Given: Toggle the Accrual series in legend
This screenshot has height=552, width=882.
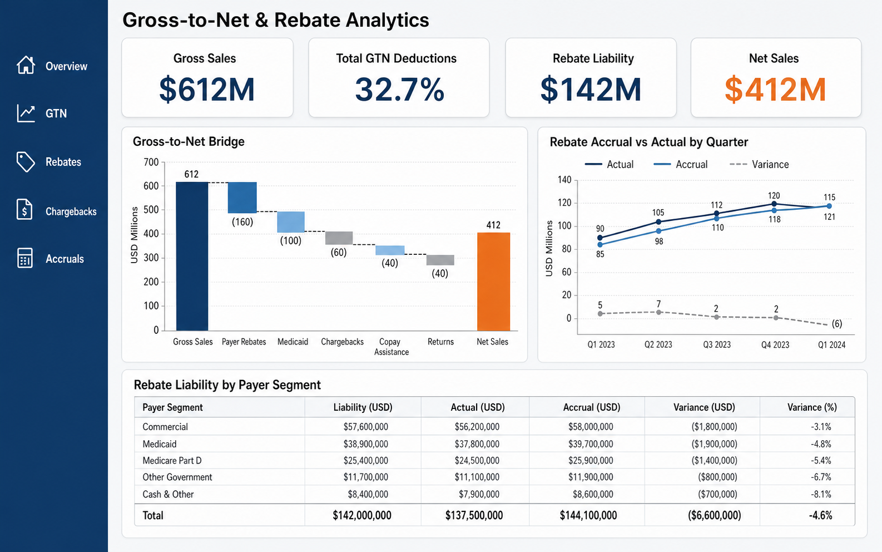Looking at the screenshot, I should [681, 164].
